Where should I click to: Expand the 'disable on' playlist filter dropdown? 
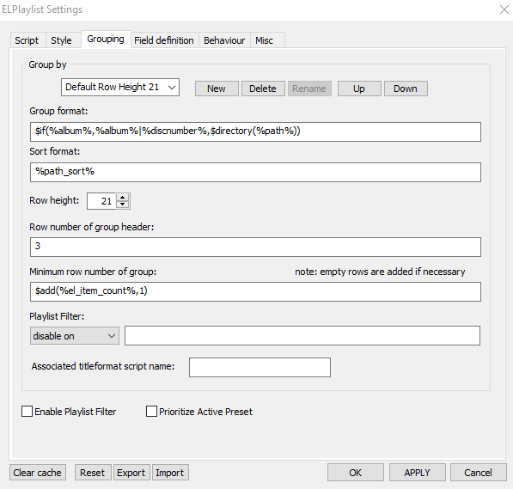[75, 336]
